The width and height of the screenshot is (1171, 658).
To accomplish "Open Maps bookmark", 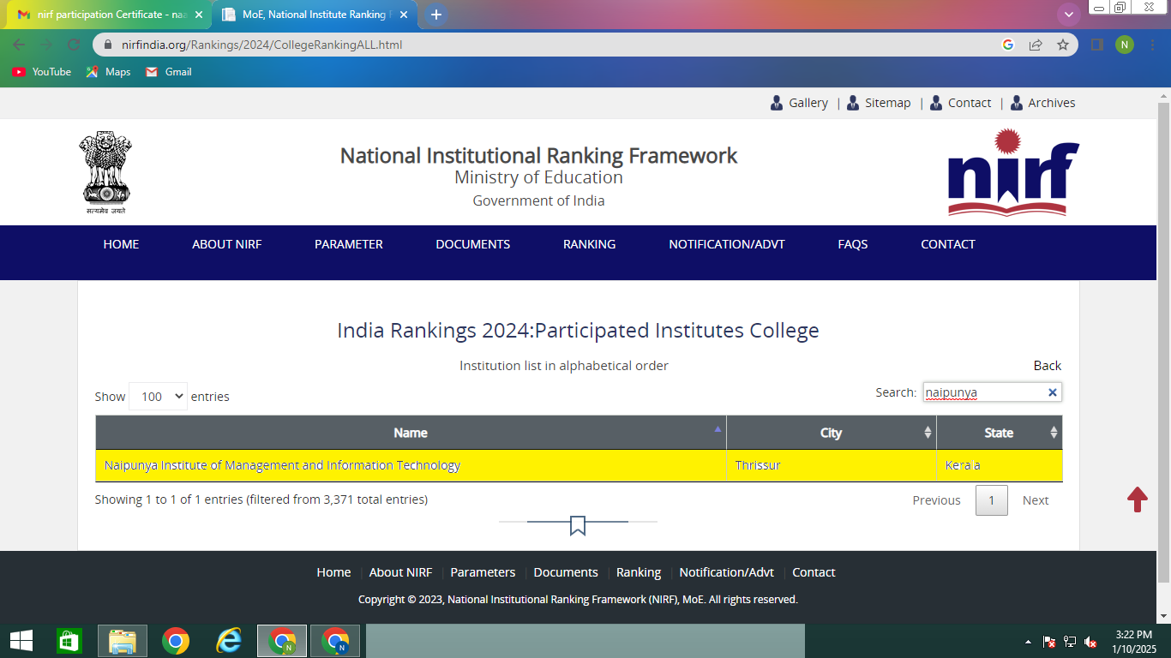I will click(x=109, y=72).
